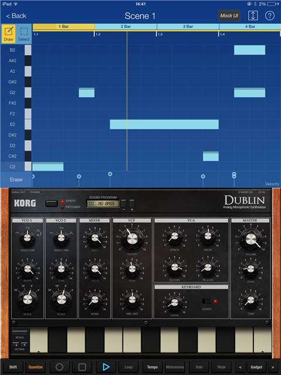Image resolution: width=281 pixels, height=375 pixels.
Task: Select previous sound program with minus button
Action: [x=124, y=204]
